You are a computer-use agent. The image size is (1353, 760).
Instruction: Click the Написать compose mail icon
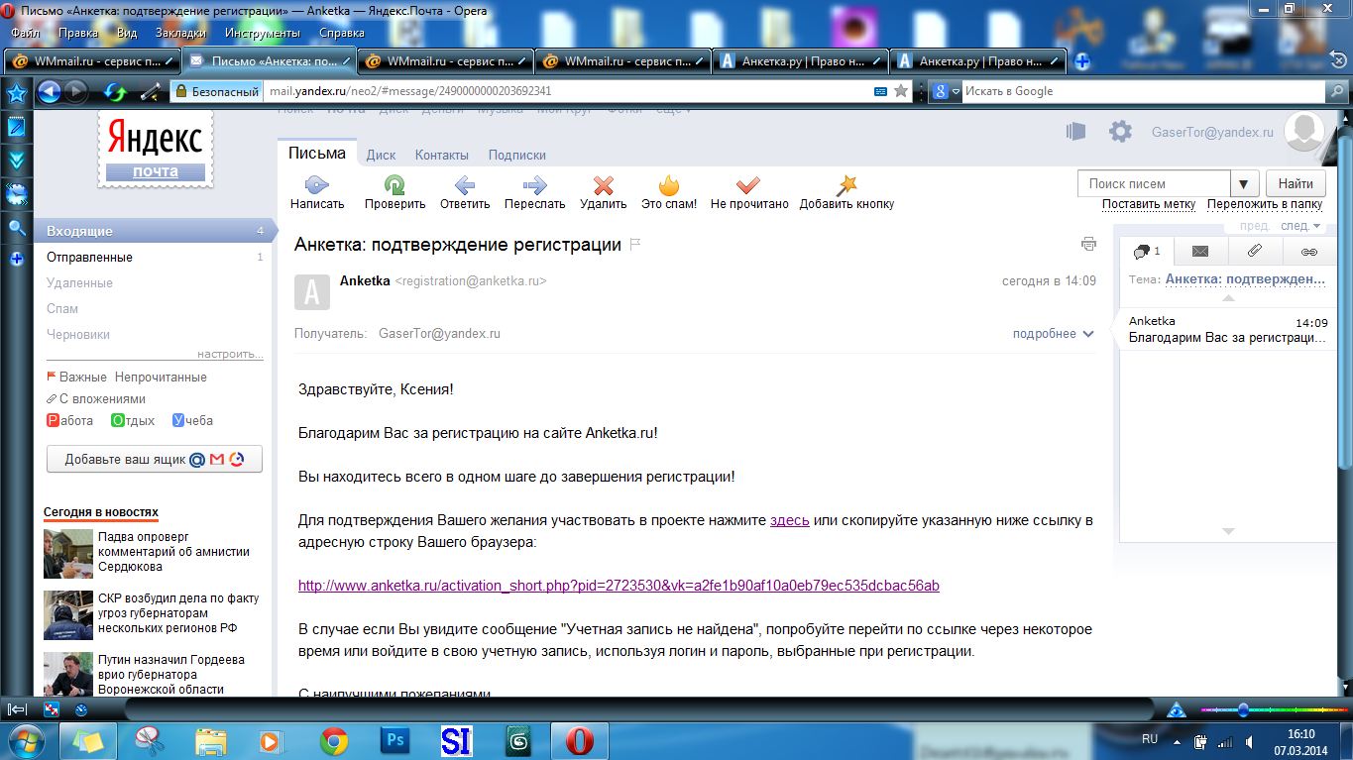pyautogui.click(x=316, y=184)
